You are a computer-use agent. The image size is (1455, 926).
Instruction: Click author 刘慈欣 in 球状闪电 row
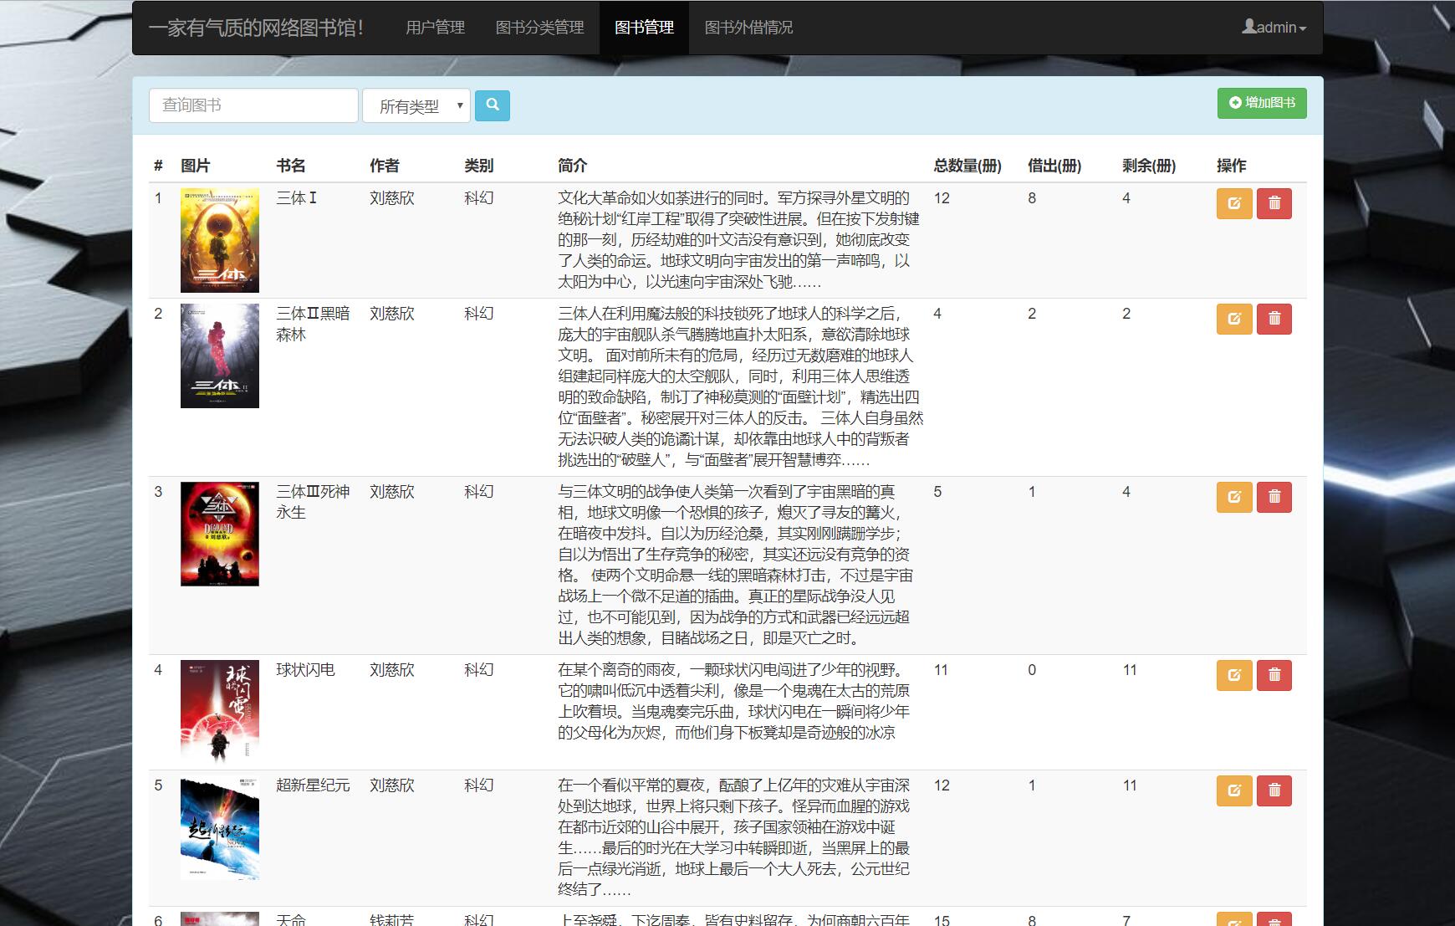[392, 670]
